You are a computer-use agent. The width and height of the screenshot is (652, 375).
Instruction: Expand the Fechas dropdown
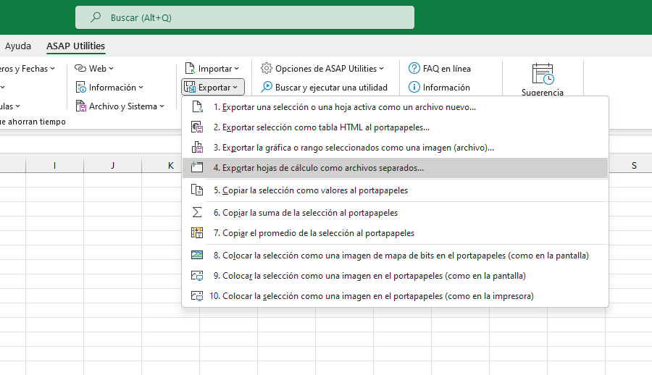[28, 68]
